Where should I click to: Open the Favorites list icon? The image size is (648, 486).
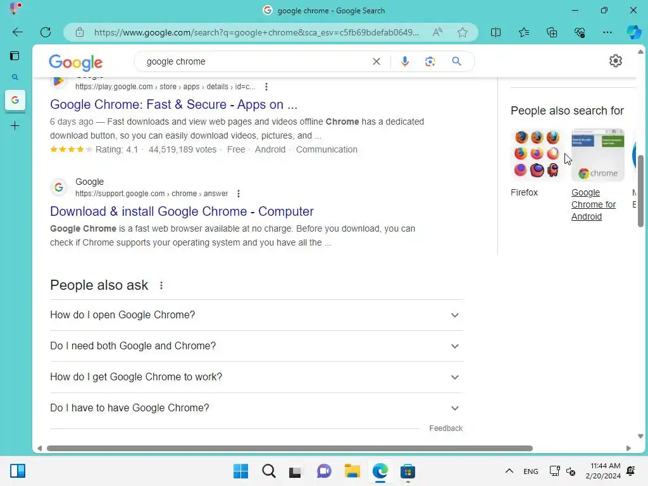(x=523, y=32)
